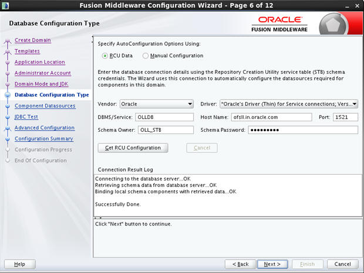Open the Driver dropdown
The width and height of the screenshot is (364, 273).
[289, 104]
